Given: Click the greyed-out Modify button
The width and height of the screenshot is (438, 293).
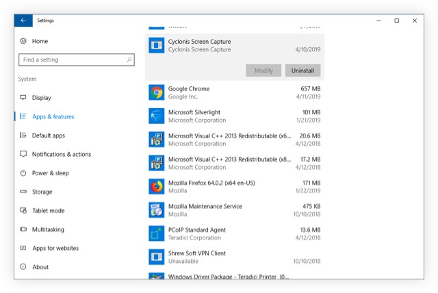Looking at the screenshot, I should (x=263, y=71).
